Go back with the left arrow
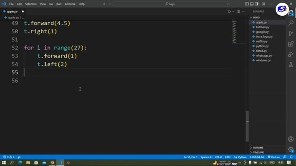 click(105, 4)
